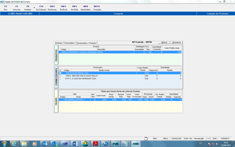This screenshot has height=147, width=235.
Task: Click the ShF10 +Funções toolbar button
Action: (x=97, y=8)
